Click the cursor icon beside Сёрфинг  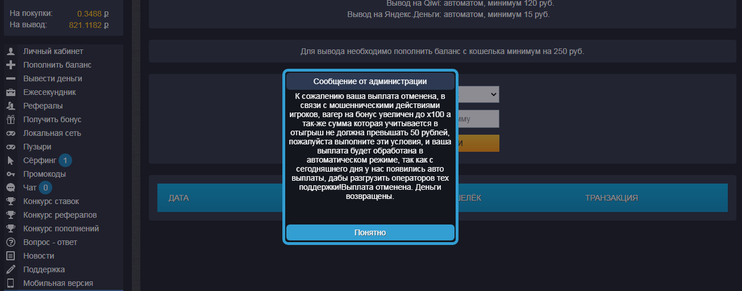(11, 160)
